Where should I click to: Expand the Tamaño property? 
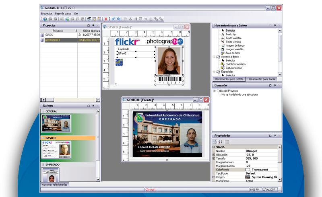tap(214, 158)
